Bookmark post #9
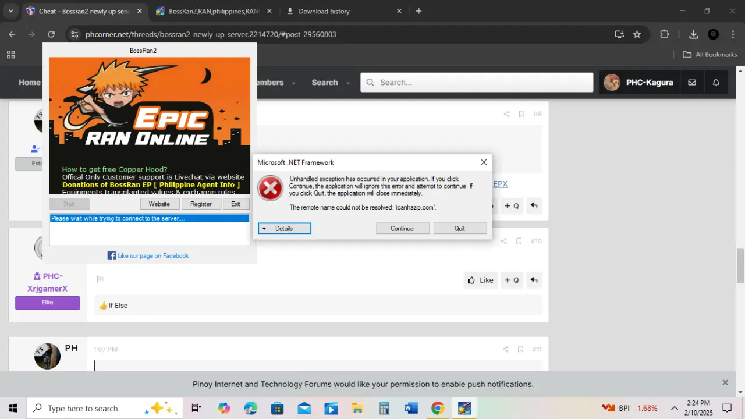The image size is (745, 419). click(x=521, y=114)
